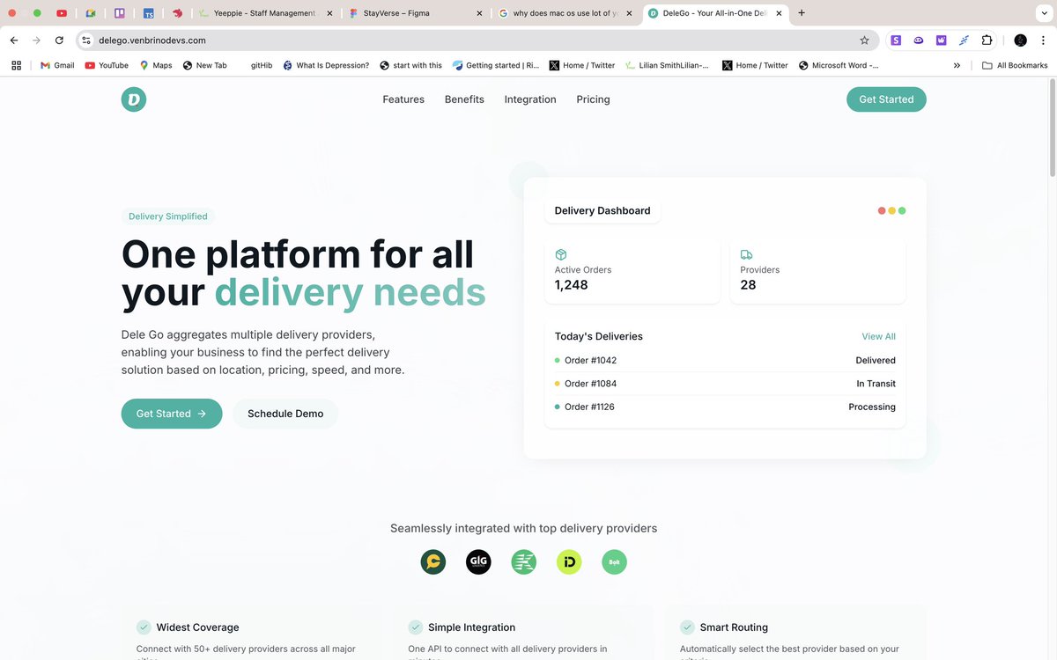Viewport: 1057px width, 660px height.
Task: Click the Widest Coverage checkmark icon
Action: (144, 627)
